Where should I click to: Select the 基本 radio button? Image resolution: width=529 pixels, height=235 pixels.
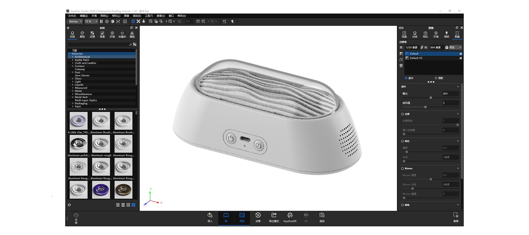(406, 78)
